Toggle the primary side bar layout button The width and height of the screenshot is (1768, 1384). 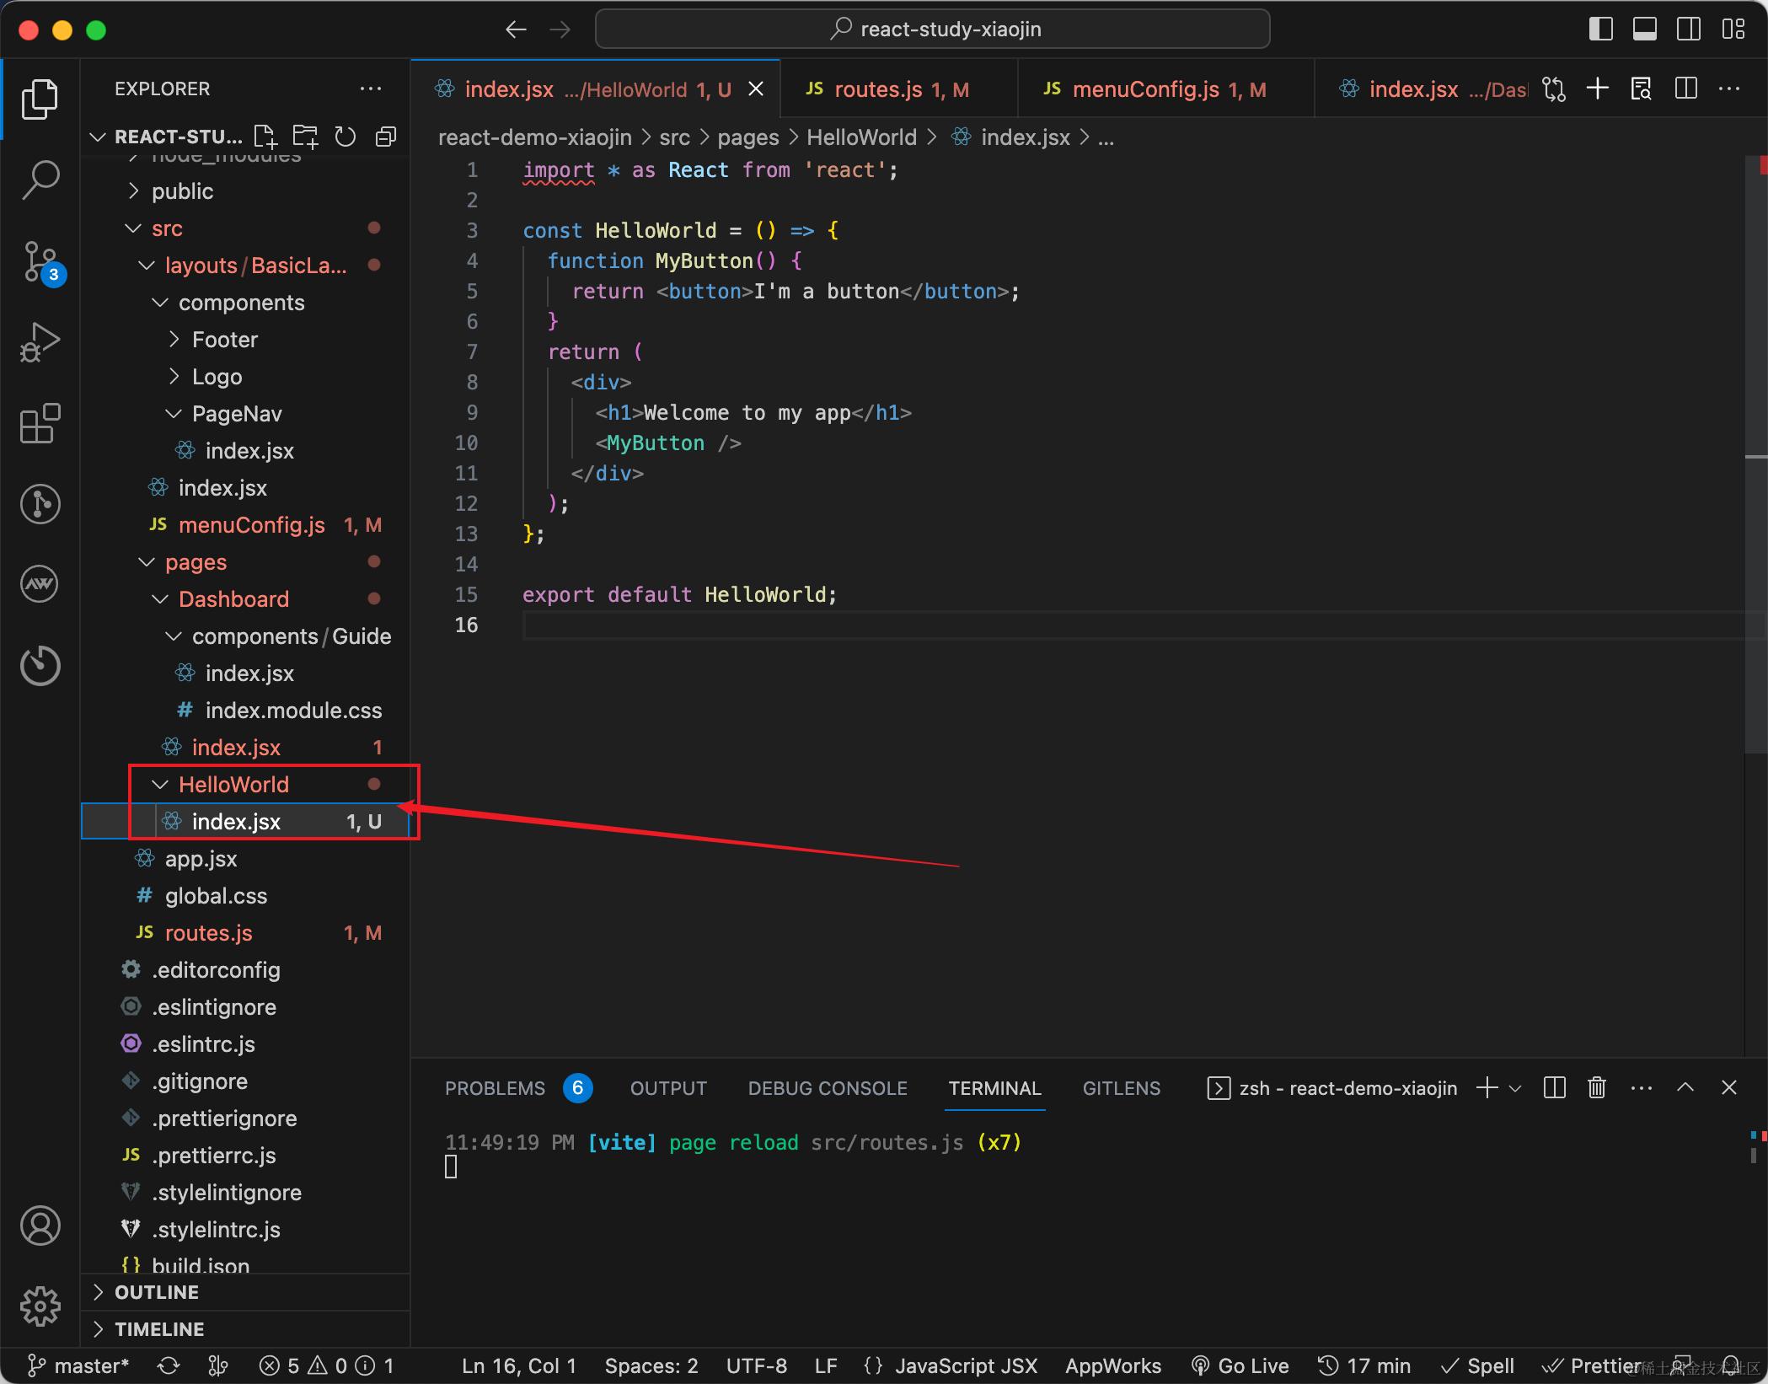pyautogui.click(x=1600, y=30)
